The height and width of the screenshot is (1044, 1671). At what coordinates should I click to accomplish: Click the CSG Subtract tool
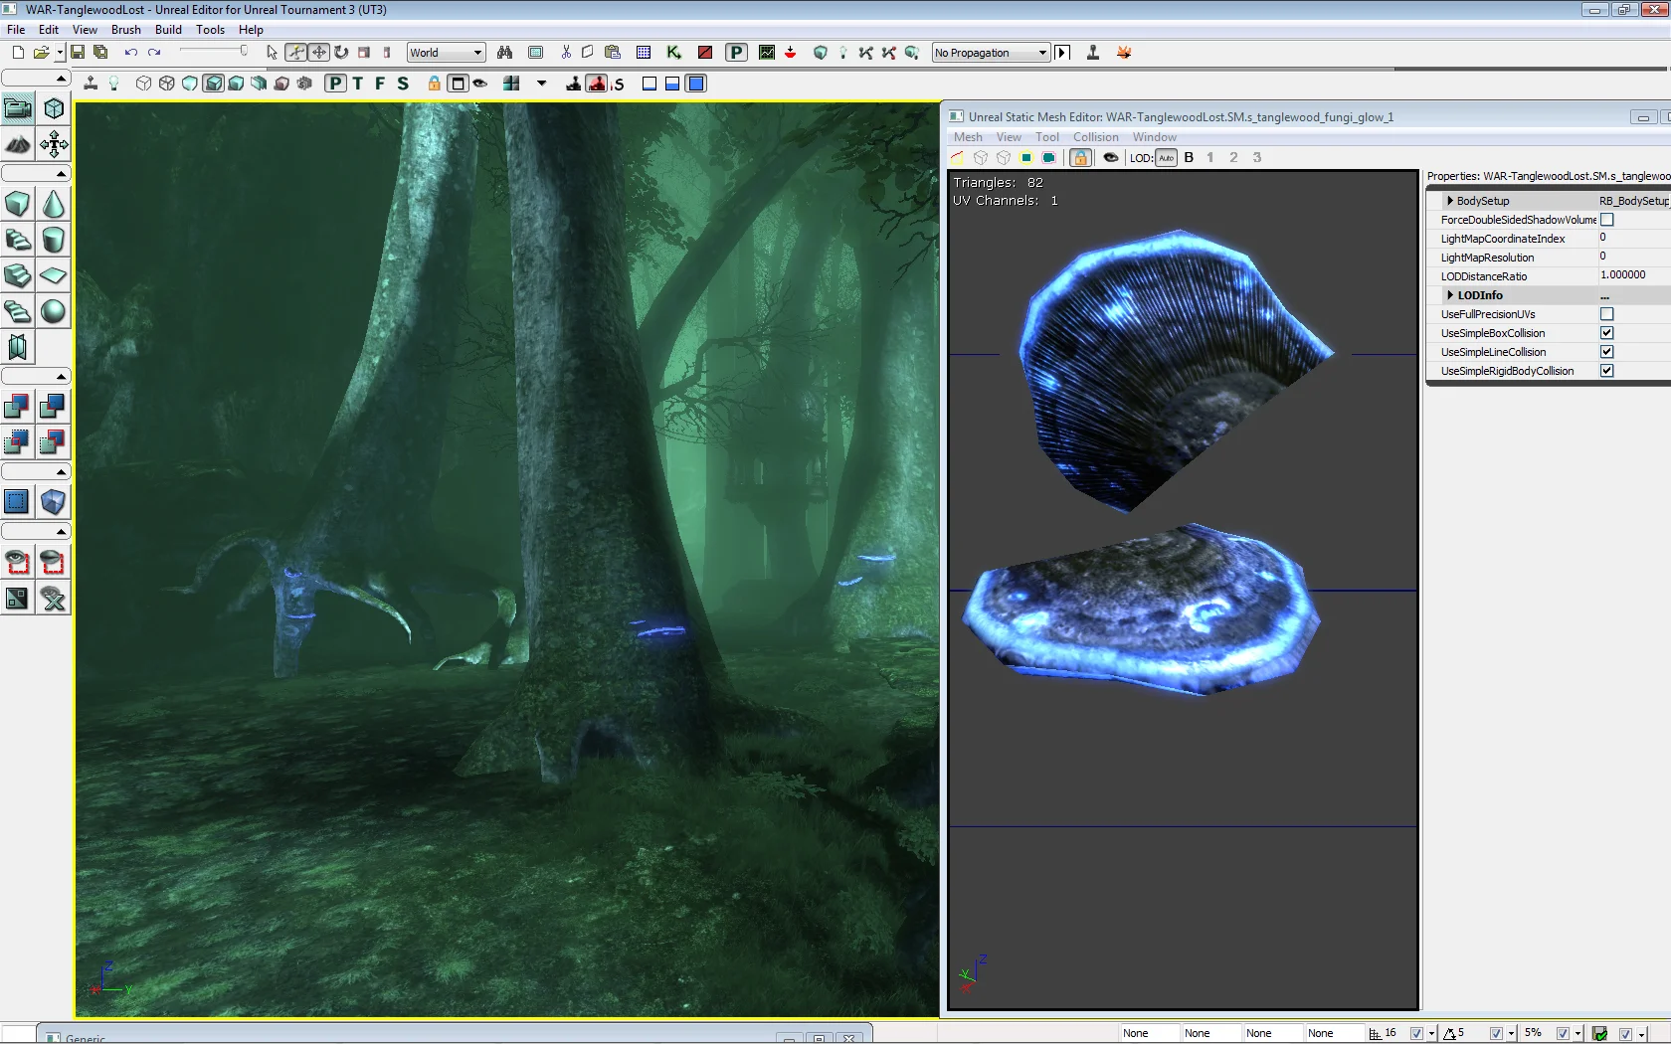(x=54, y=406)
